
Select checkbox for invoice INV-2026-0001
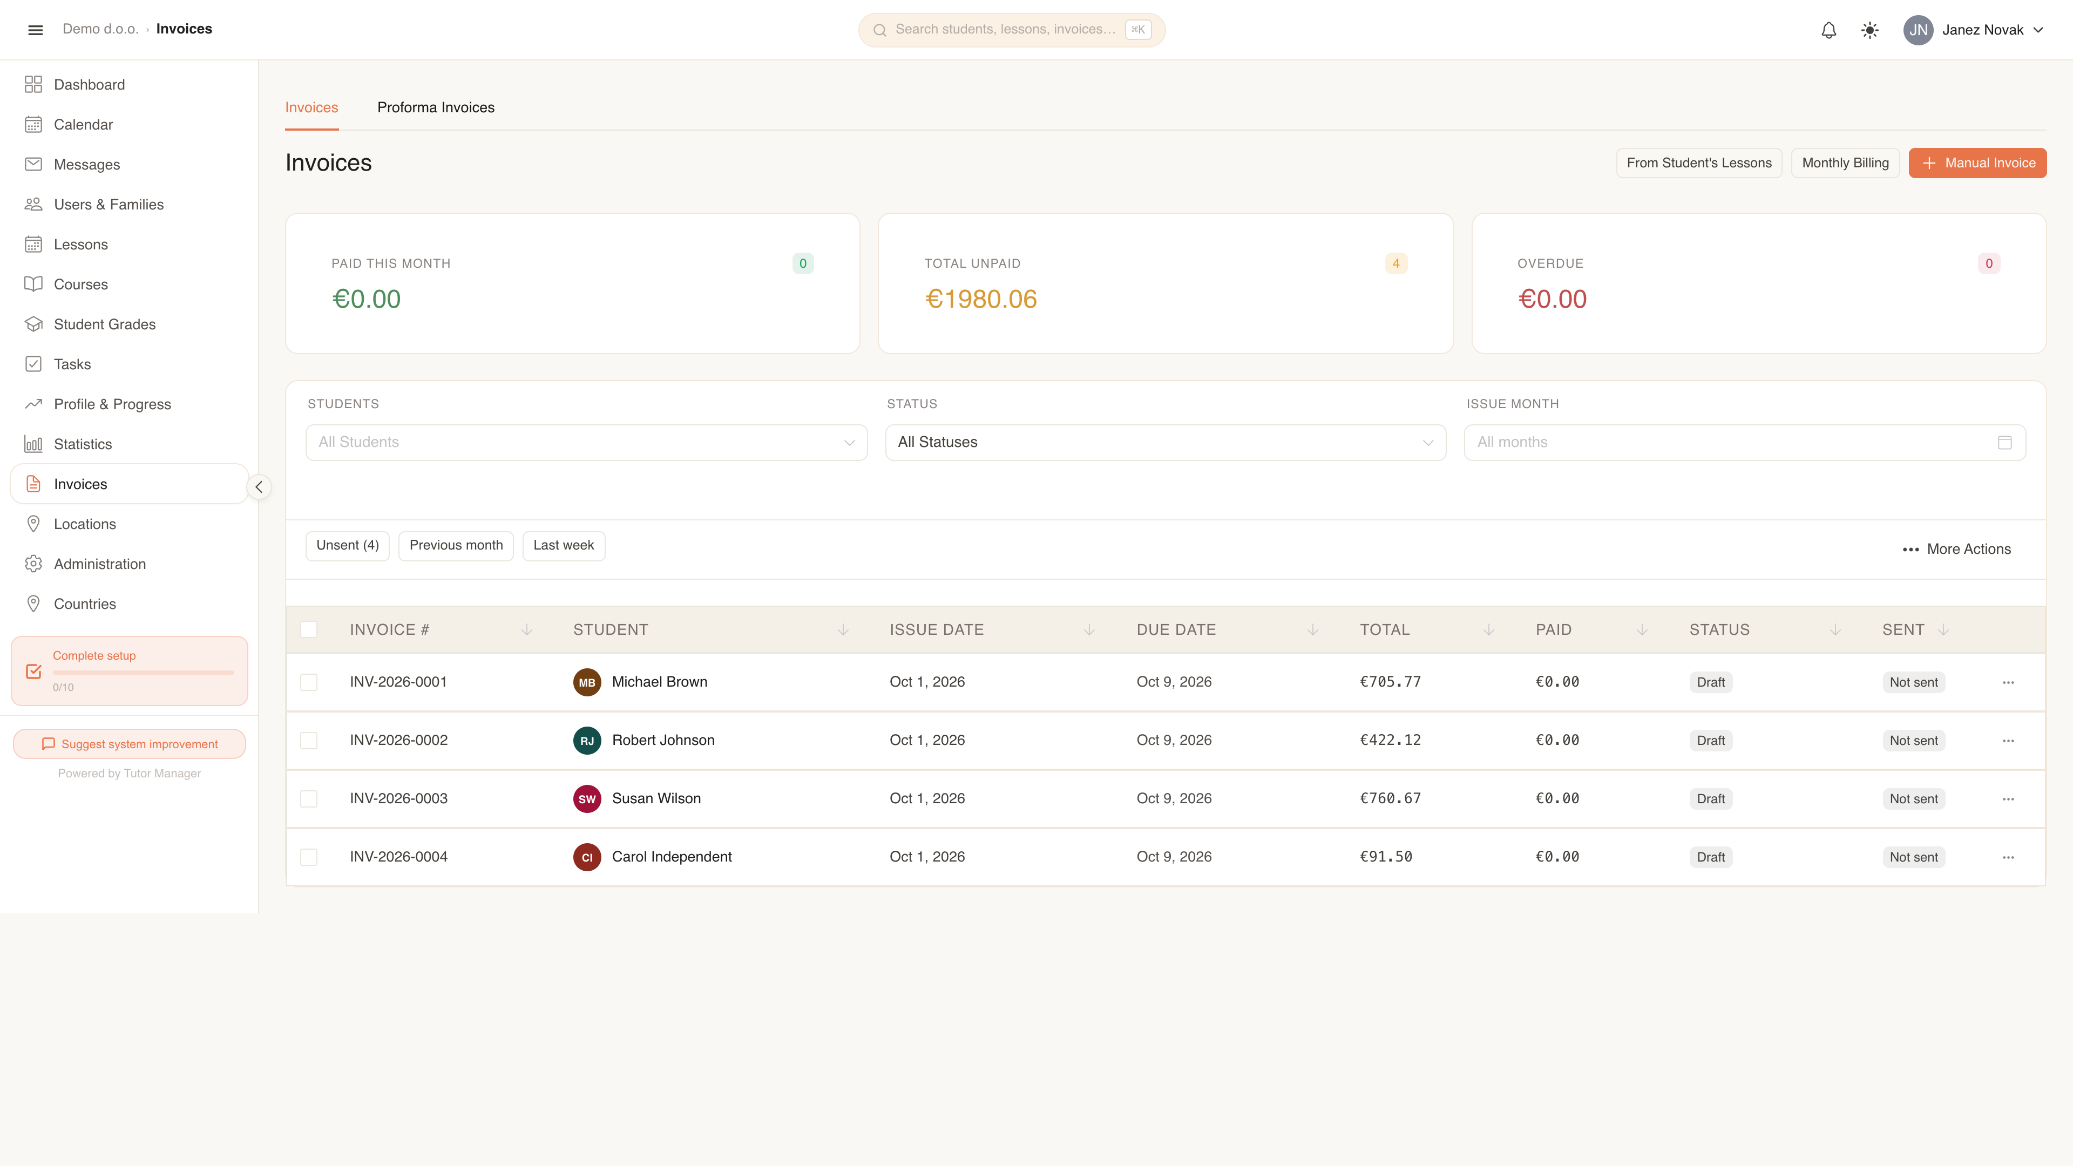point(308,682)
